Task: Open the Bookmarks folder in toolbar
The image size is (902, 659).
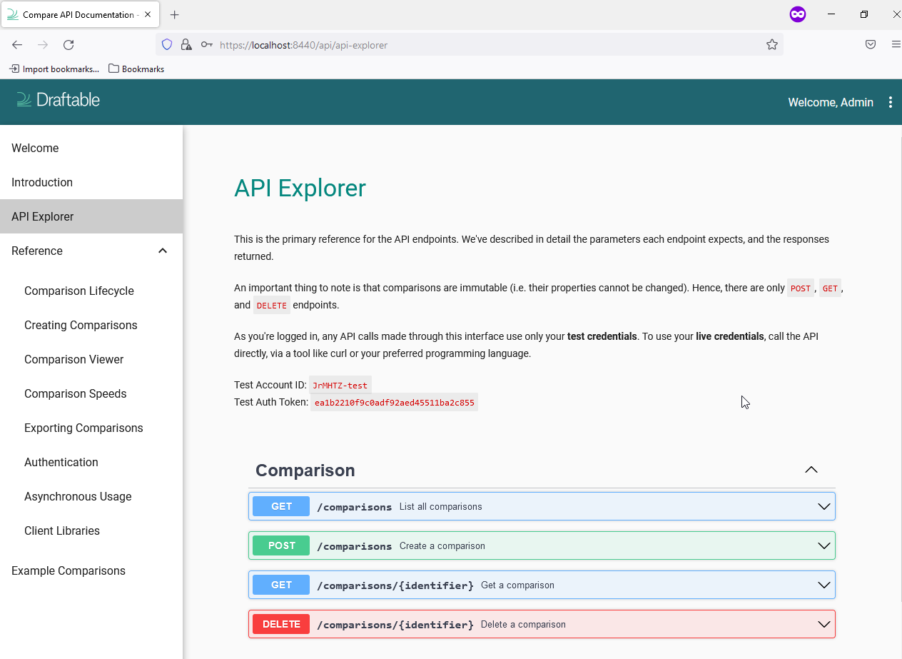Action: [136, 69]
